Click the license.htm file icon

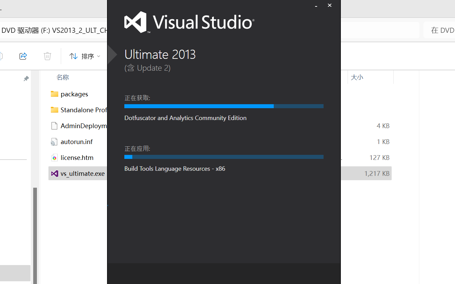click(x=54, y=158)
